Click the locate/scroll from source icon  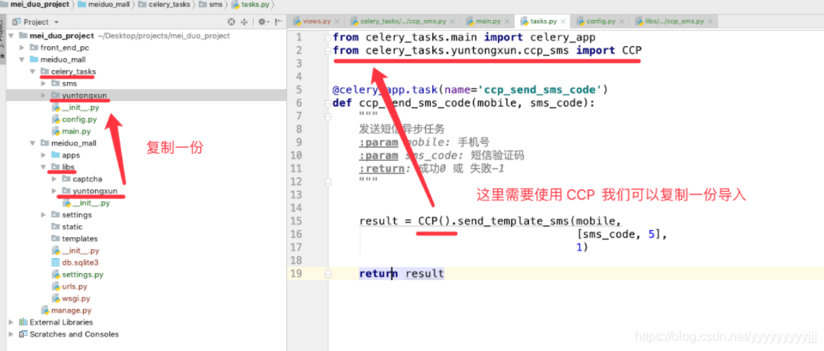[x=231, y=22]
